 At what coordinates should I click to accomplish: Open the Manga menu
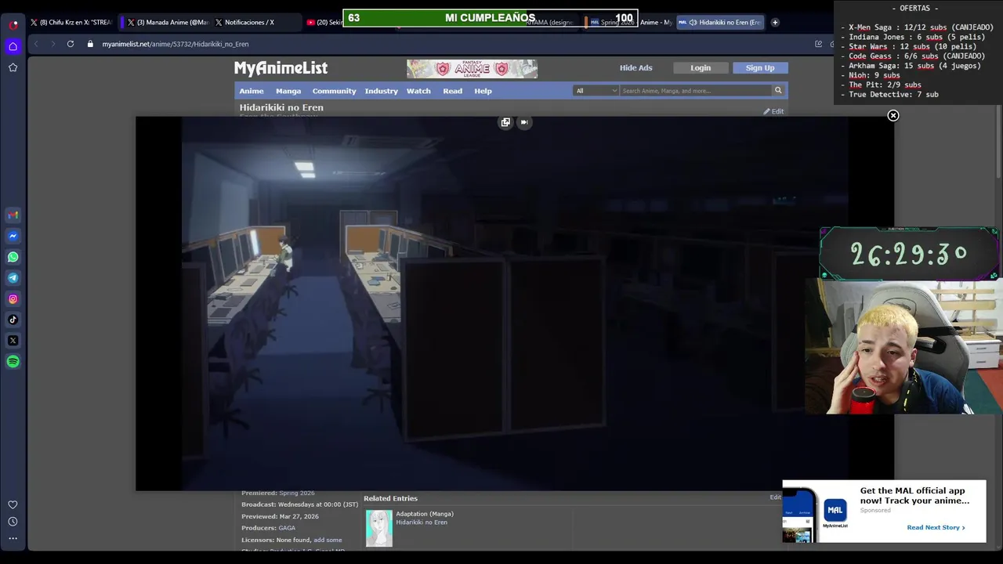click(288, 91)
